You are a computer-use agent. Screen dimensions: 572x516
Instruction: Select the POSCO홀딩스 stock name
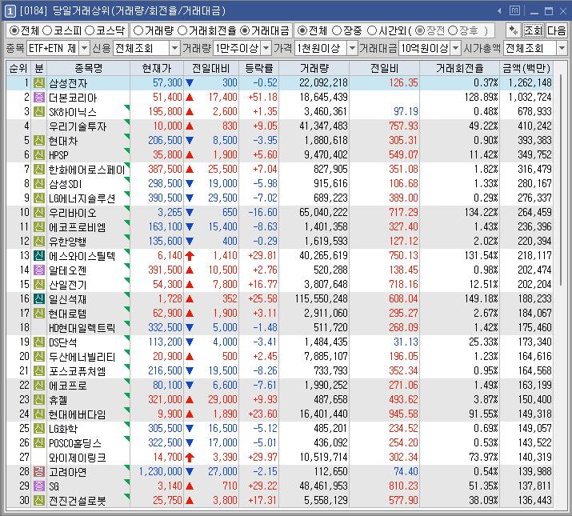(75, 443)
